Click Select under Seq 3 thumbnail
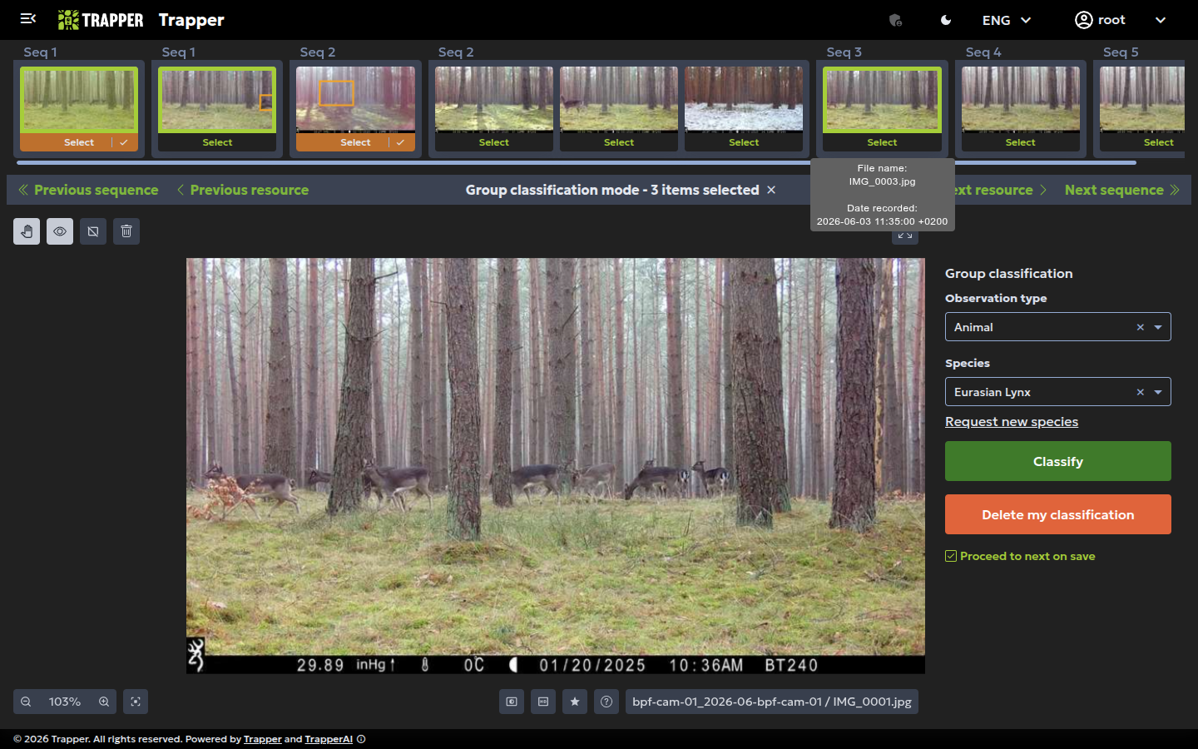Screen dimensions: 1198x749 882,142
